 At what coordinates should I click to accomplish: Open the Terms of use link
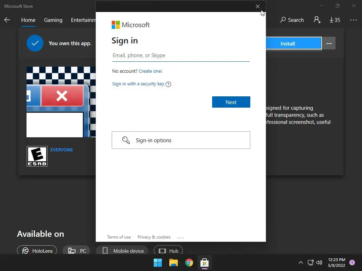[x=119, y=237]
